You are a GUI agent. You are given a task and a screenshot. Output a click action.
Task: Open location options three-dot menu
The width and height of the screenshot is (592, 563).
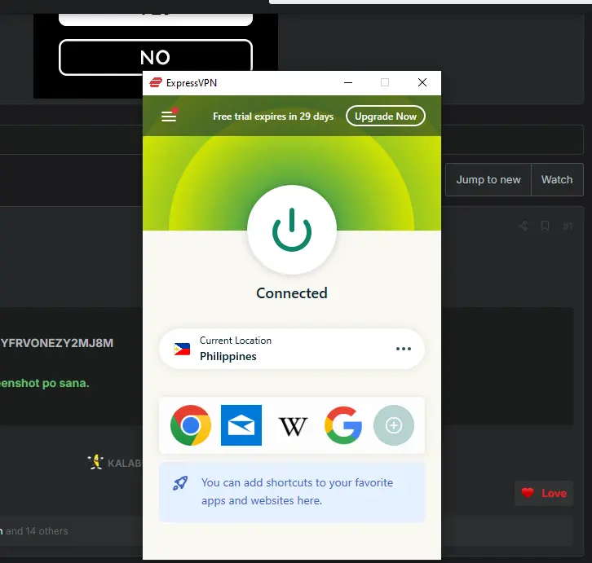click(403, 349)
